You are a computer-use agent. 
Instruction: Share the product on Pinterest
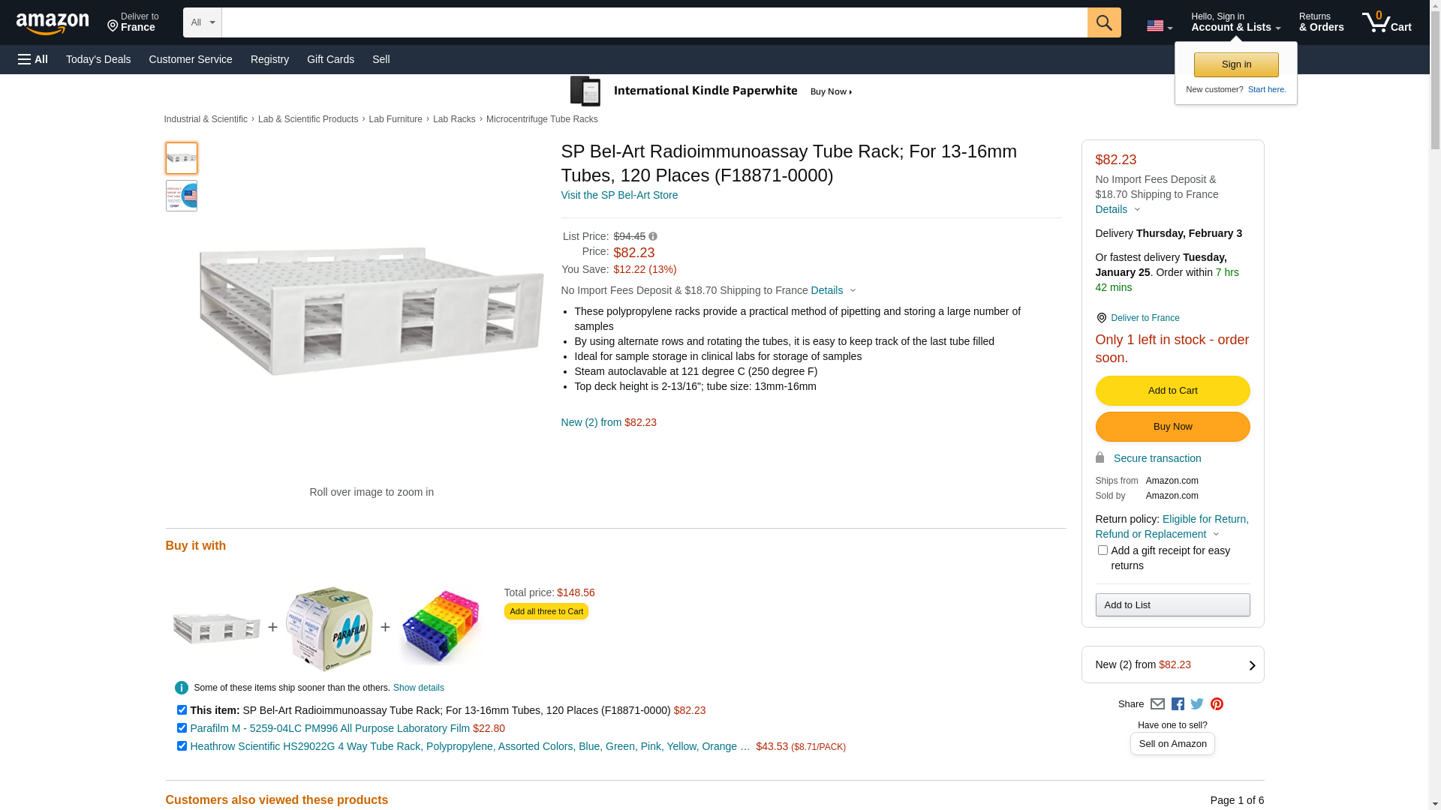[1217, 704]
